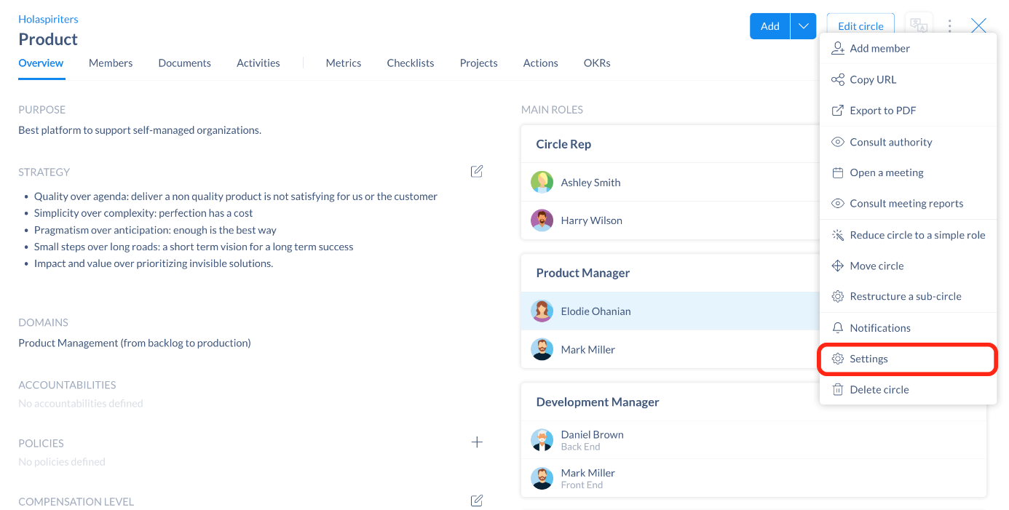The image size is (1009, 510).
Task: Open the Documents tab
Action: [x=184, y=63]
